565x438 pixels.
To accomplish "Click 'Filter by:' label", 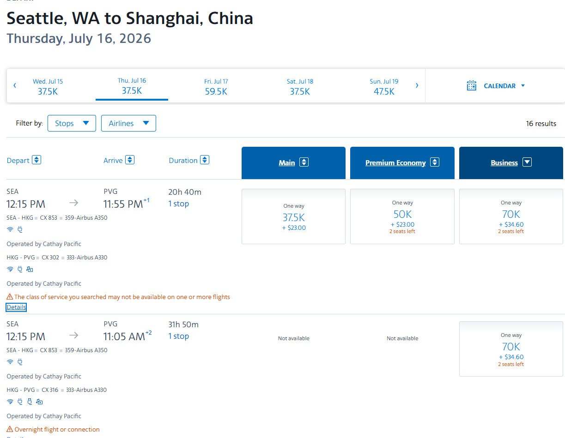I will point(29,123).
